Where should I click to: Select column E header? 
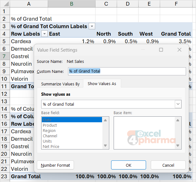coord(149,4)
